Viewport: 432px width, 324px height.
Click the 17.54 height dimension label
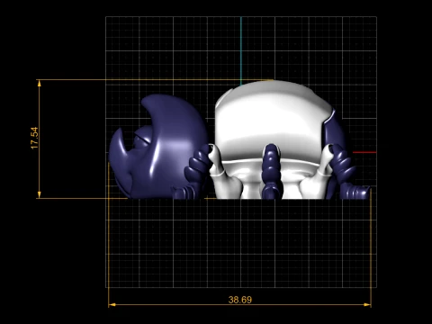click(34, 138)
